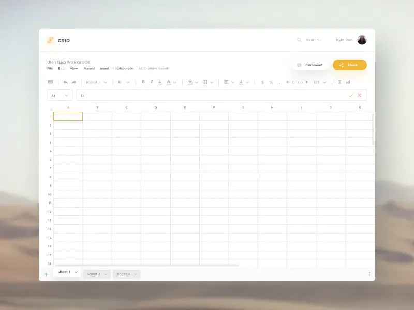Confirm formula entry with the green checkmark
414x310 pixels.
point(351,95)
